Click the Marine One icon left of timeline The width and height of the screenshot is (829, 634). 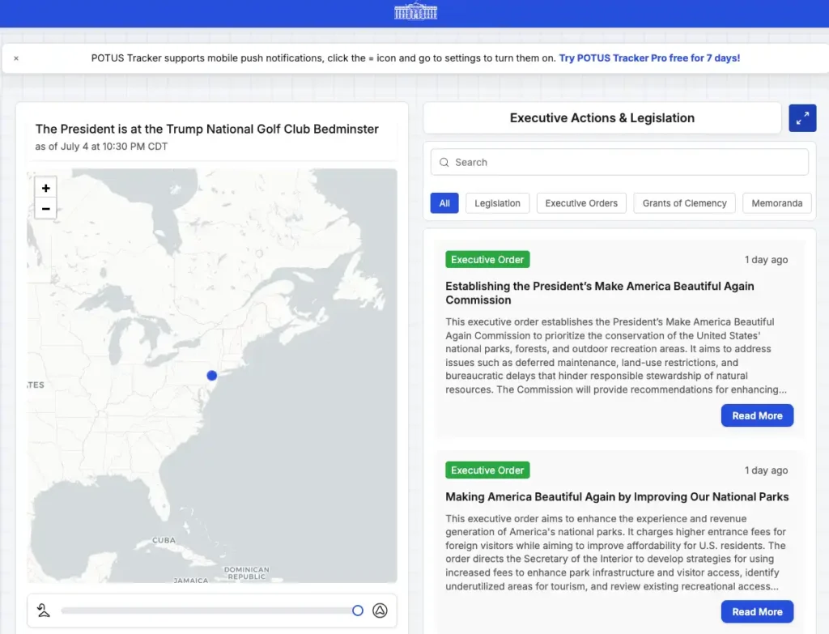click(44, 611)
